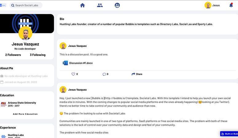Click the comment count on discussion post
The height and width of the screenshot is (138, 238).
pyautogui.click(x=107, y=74)
